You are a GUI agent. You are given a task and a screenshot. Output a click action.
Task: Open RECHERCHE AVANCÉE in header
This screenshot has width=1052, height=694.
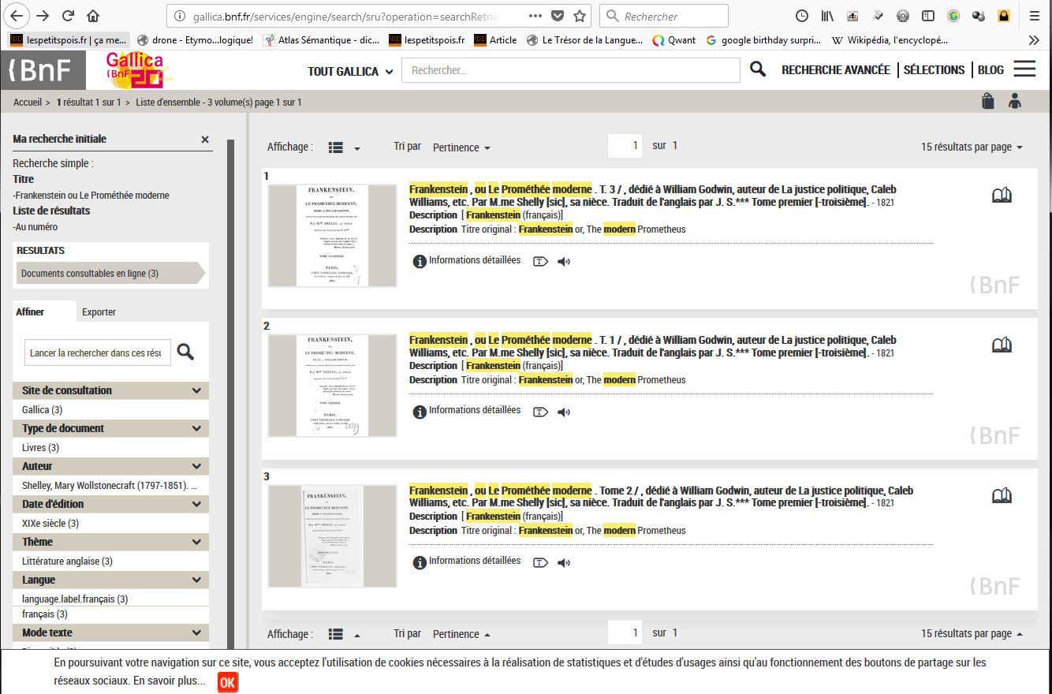click(835, 70)
